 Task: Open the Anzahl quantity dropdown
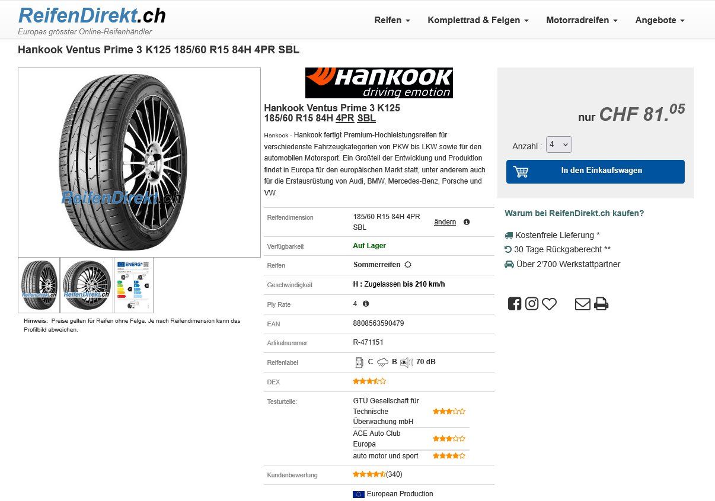[559, 144]
